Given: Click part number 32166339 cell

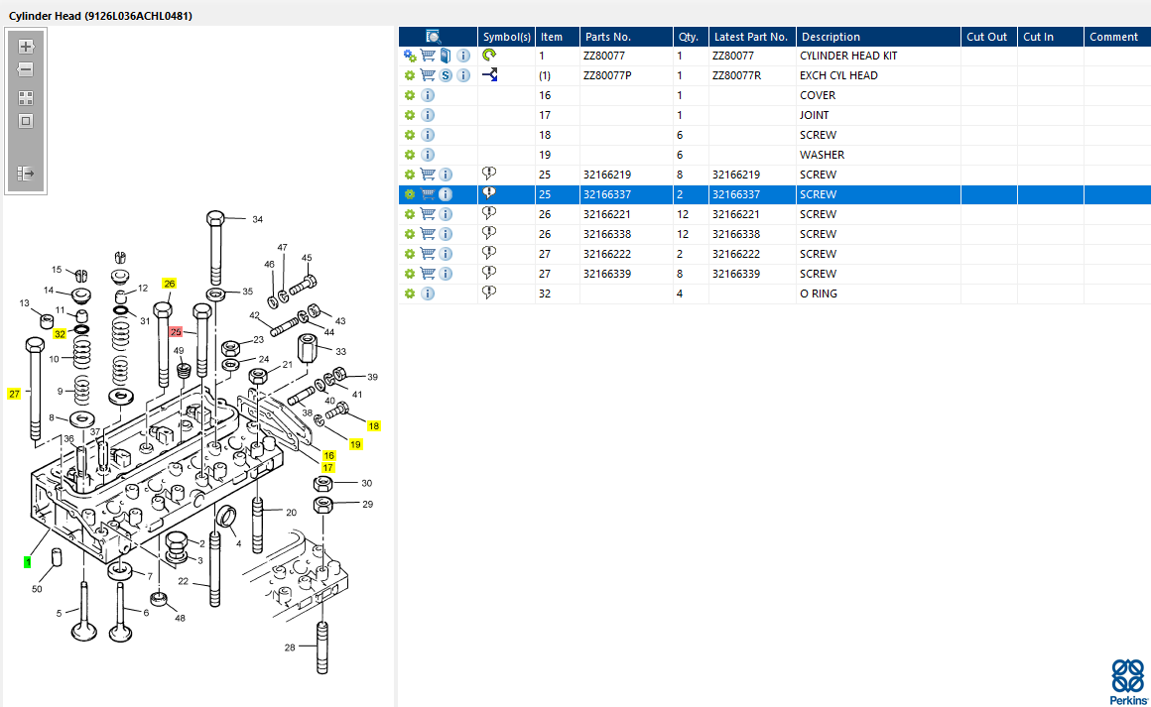Looking at the screenshot, I should coord(607,274).
